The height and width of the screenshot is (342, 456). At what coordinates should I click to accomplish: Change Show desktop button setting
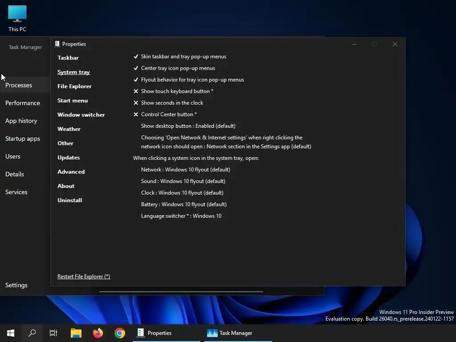coord(188,126)
